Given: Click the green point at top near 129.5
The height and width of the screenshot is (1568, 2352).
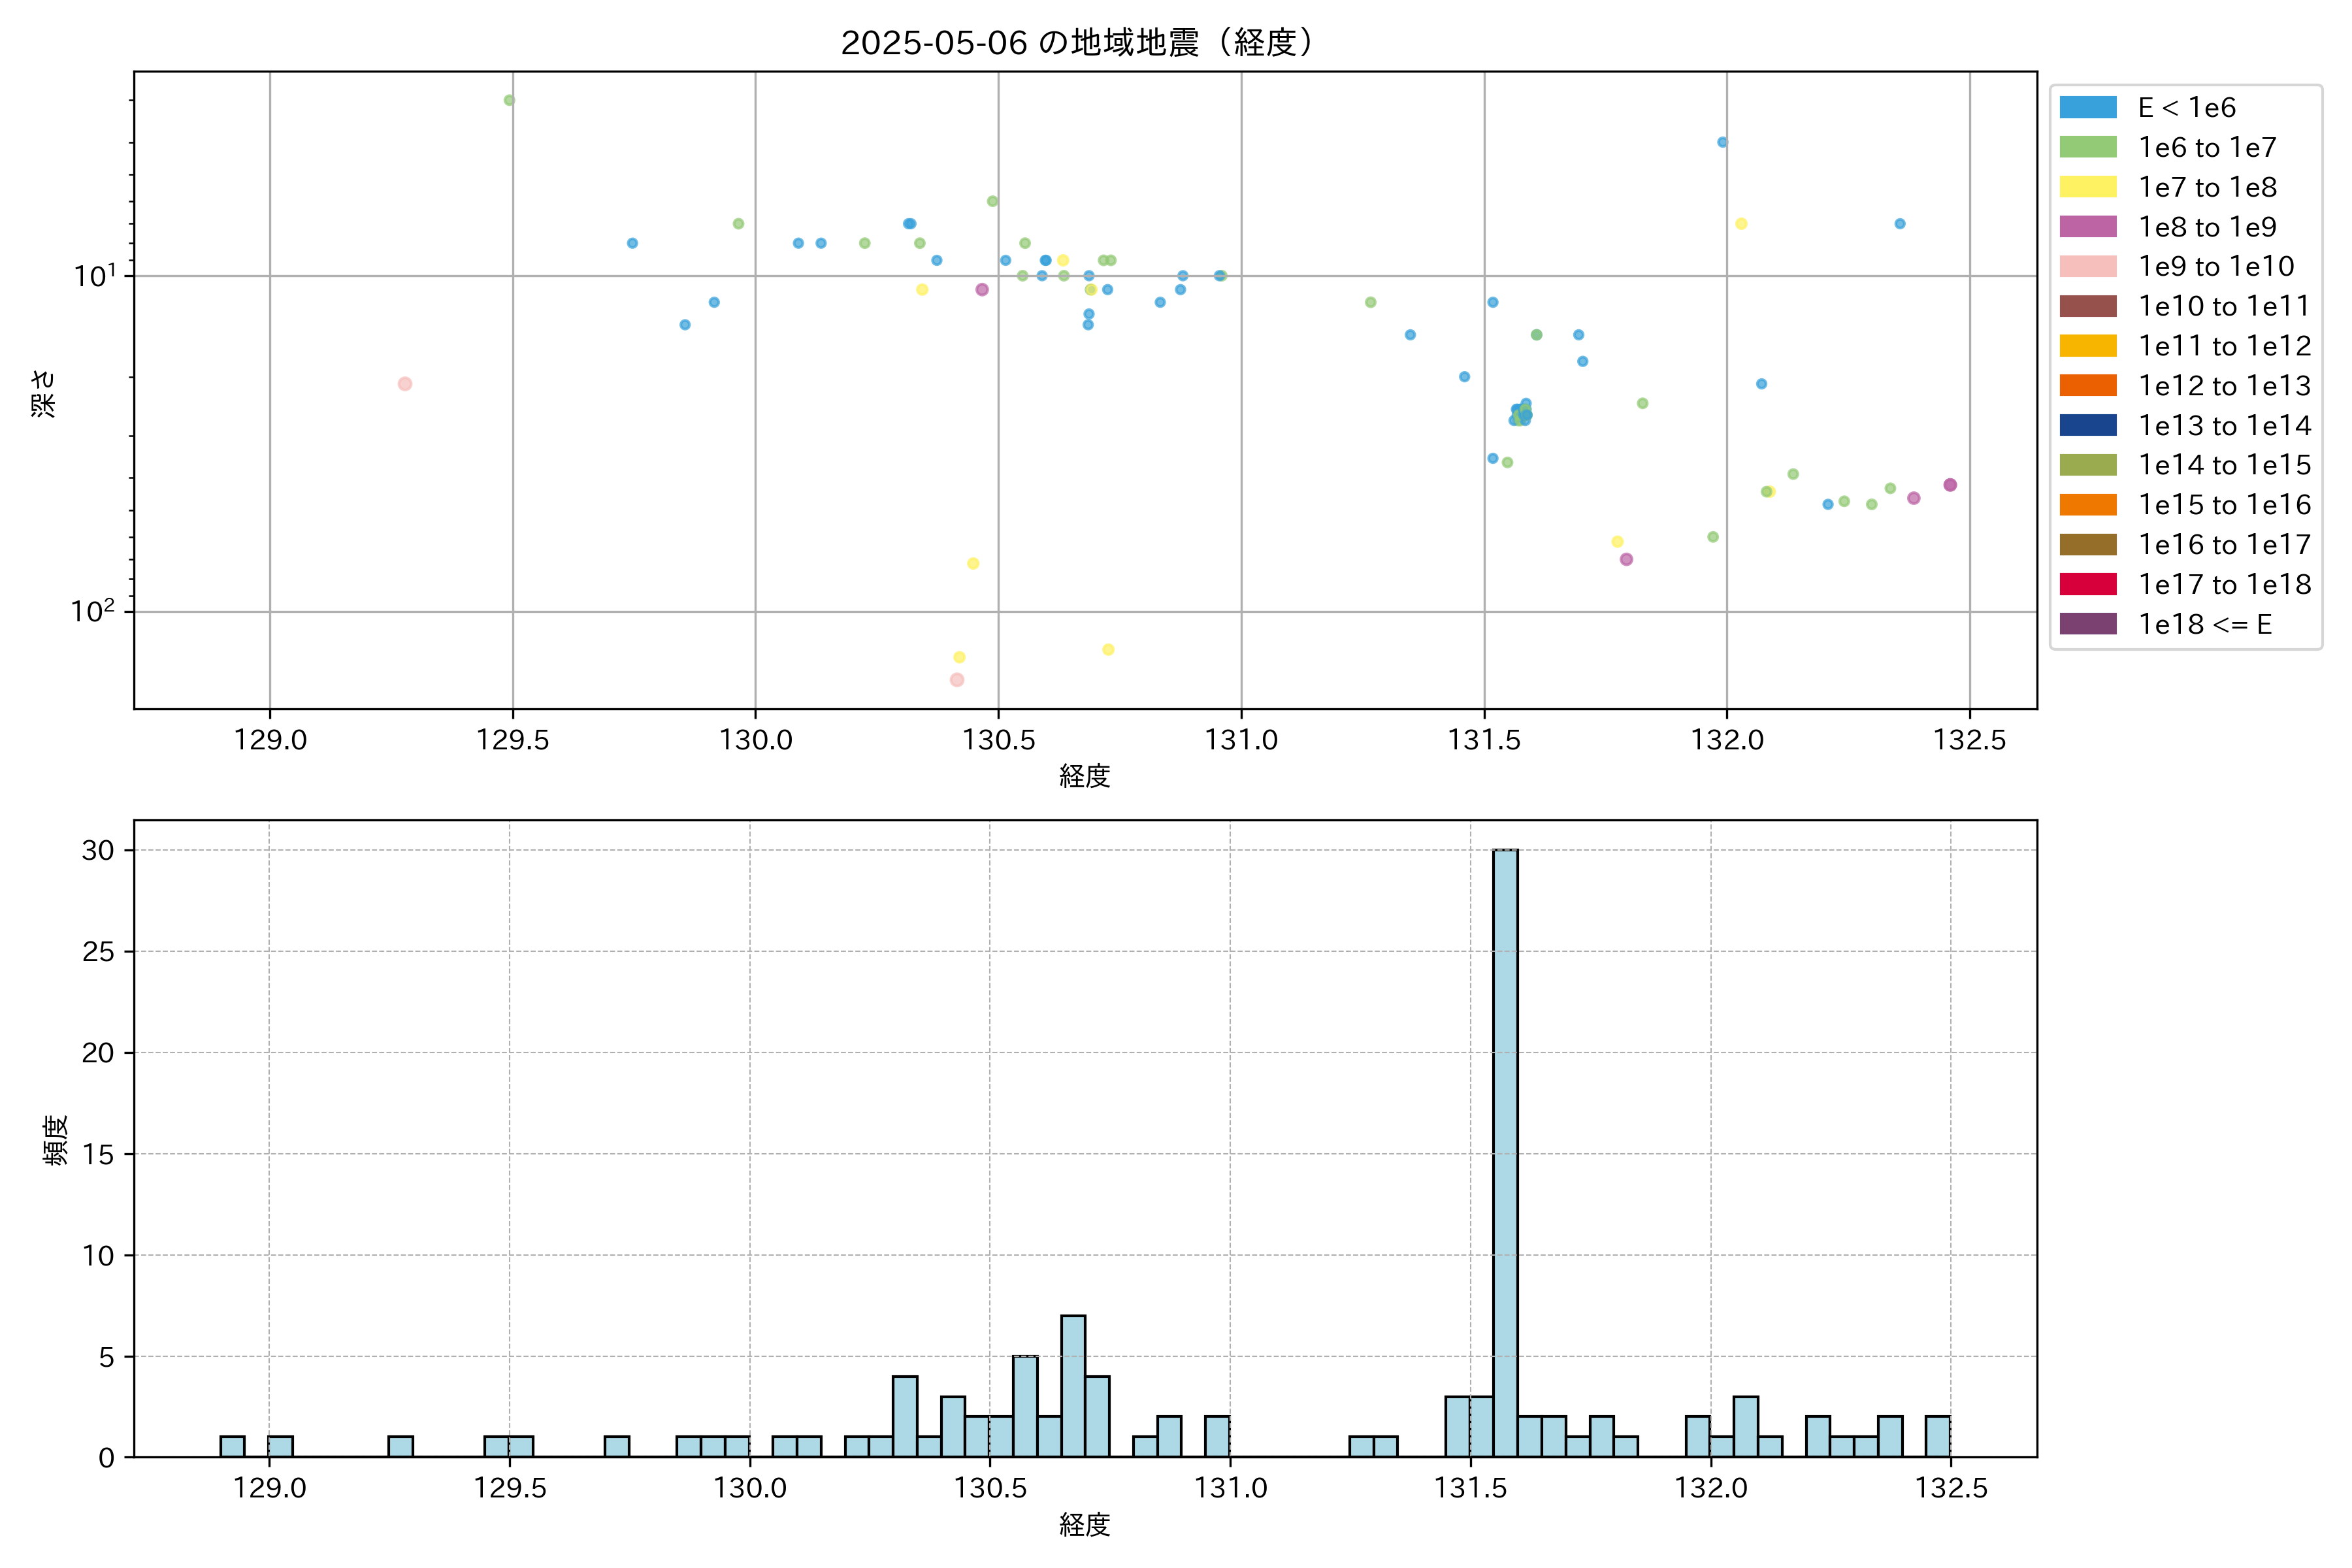Looking at the screenshot, I should click(x=509, y=100).
